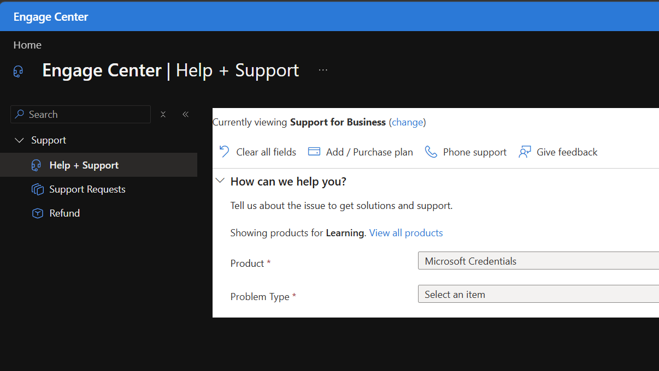
Task: Click the 'change' support plan link
Action: point(408,122)
